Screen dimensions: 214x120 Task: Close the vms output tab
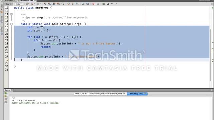(x=124, y=93)
